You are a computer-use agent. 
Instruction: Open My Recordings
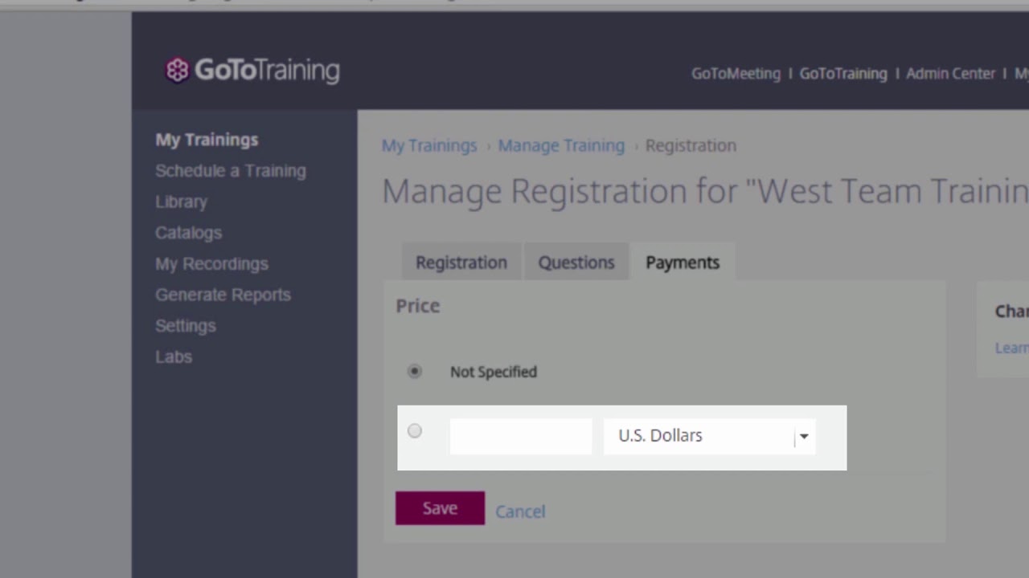click(x=211, y=264)
